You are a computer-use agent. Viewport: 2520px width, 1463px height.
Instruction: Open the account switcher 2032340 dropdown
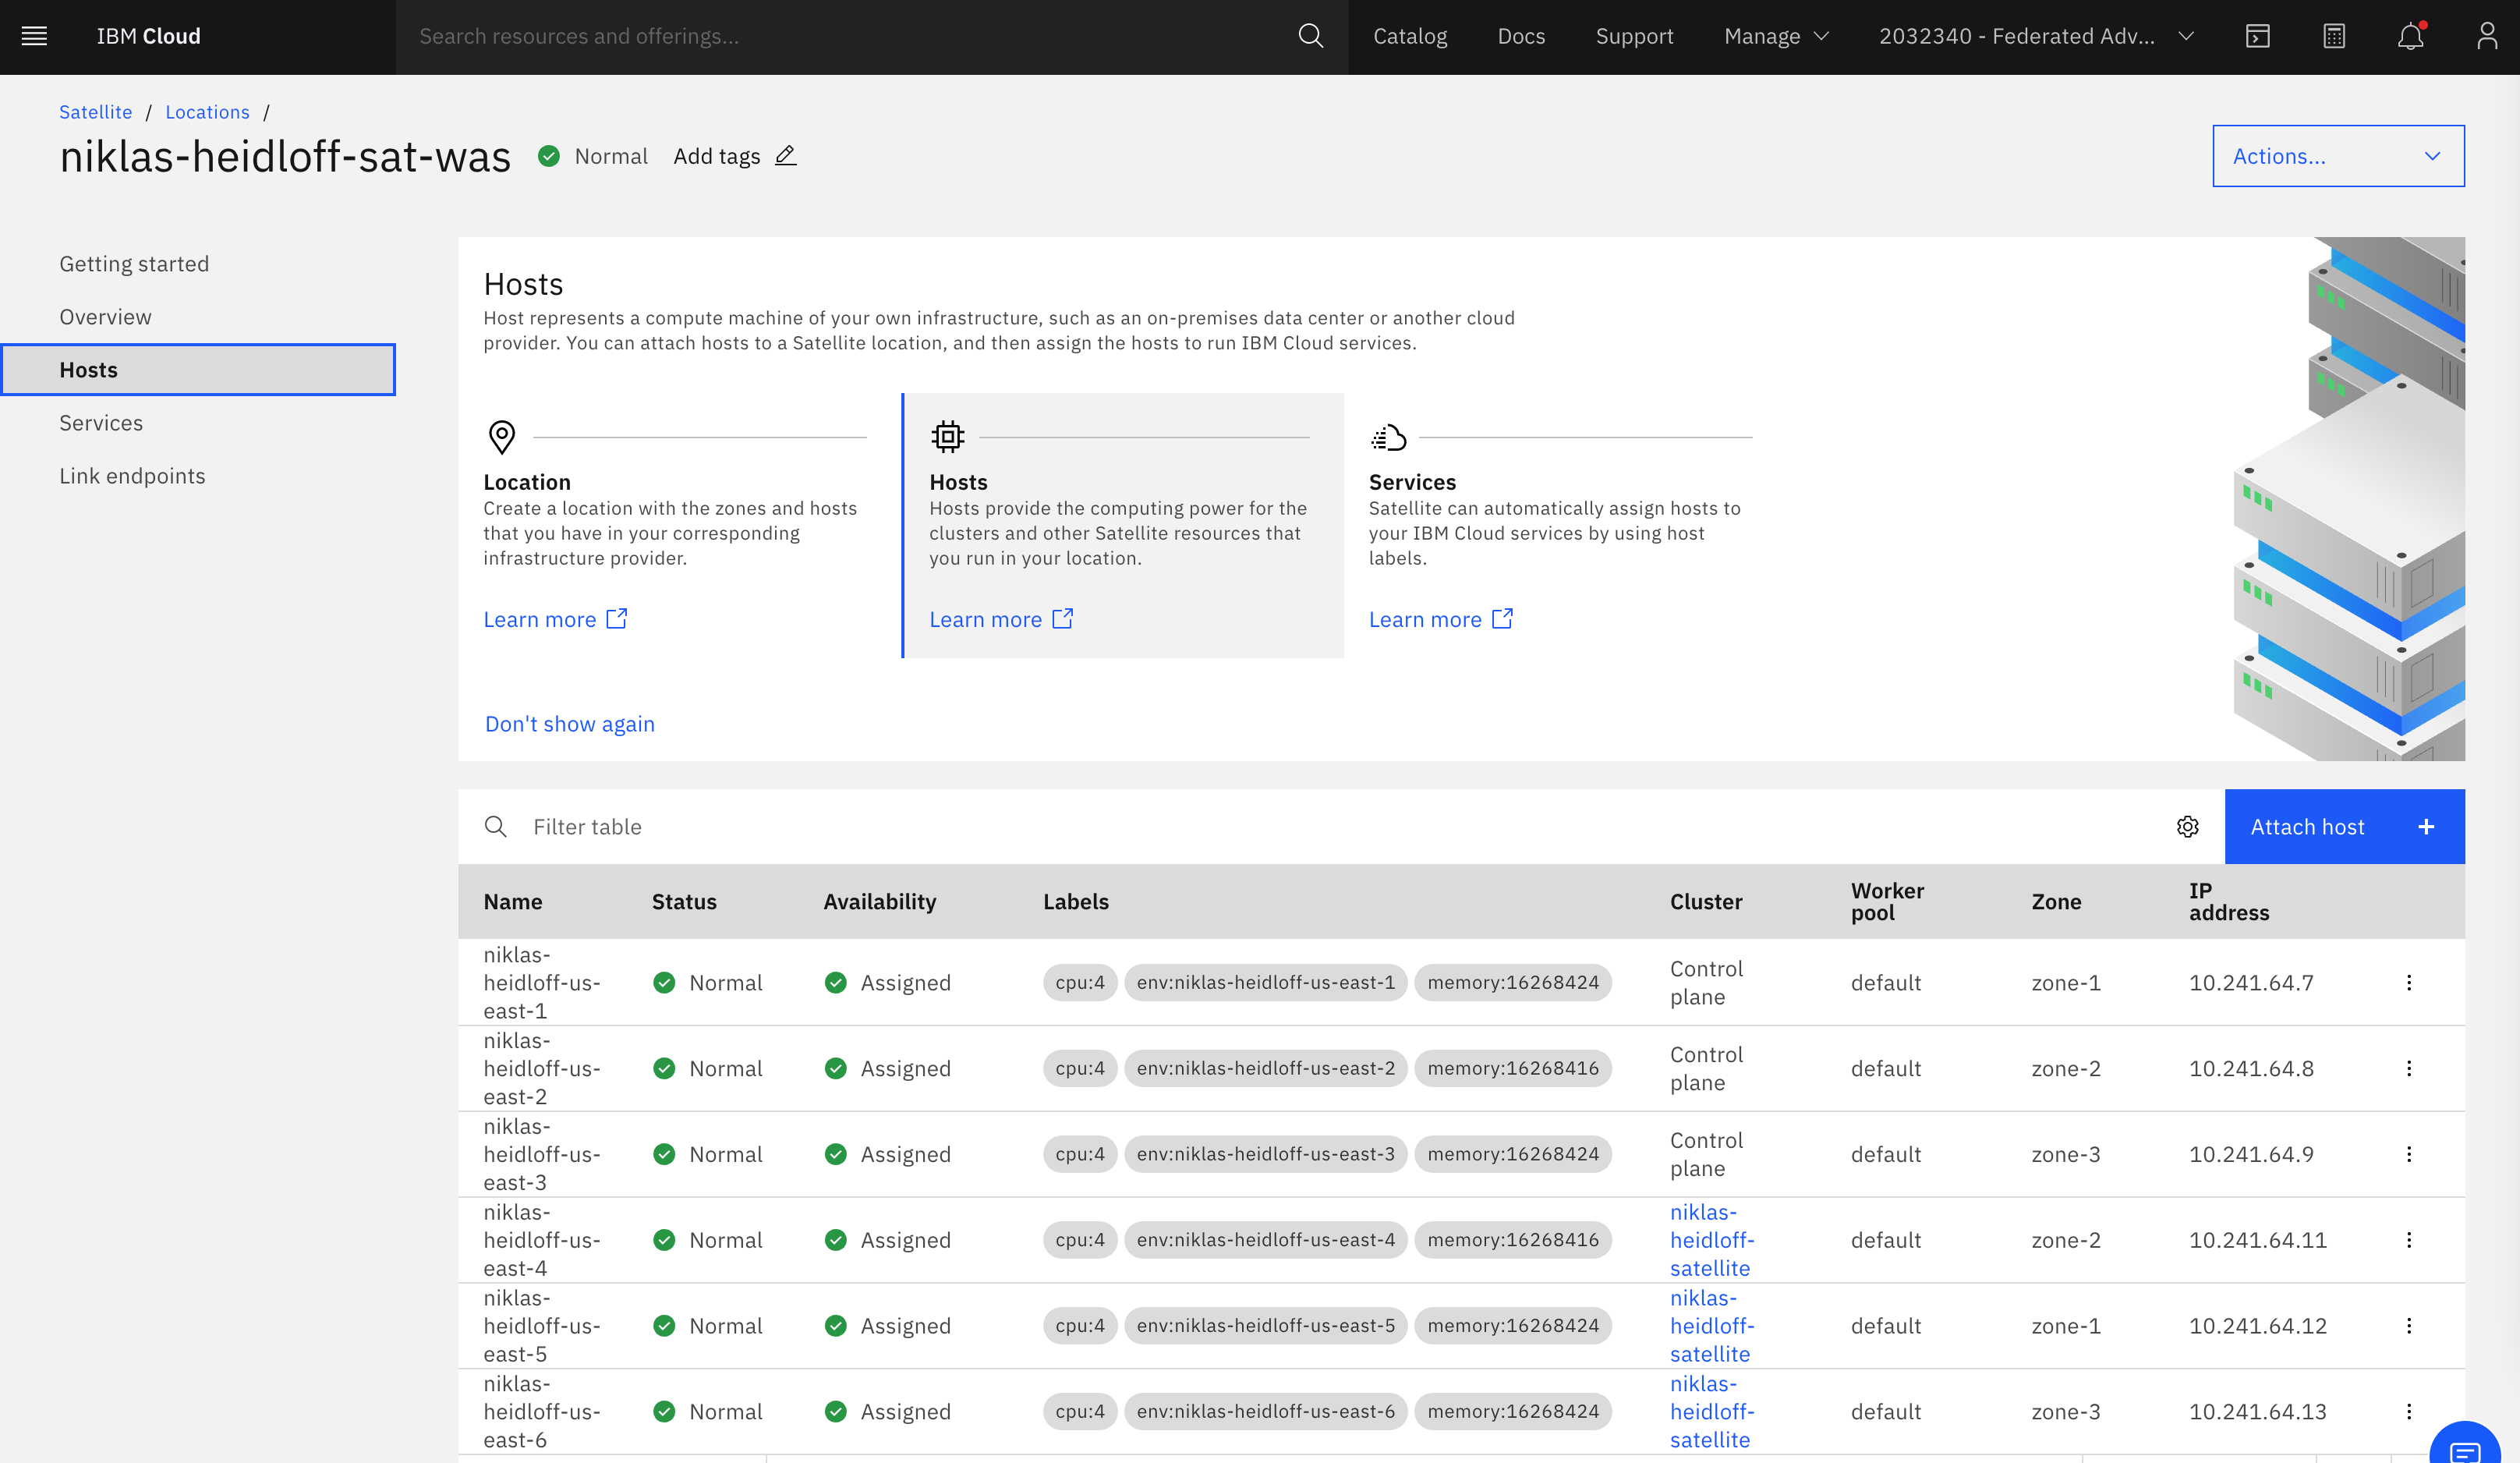click(2036, 36)
